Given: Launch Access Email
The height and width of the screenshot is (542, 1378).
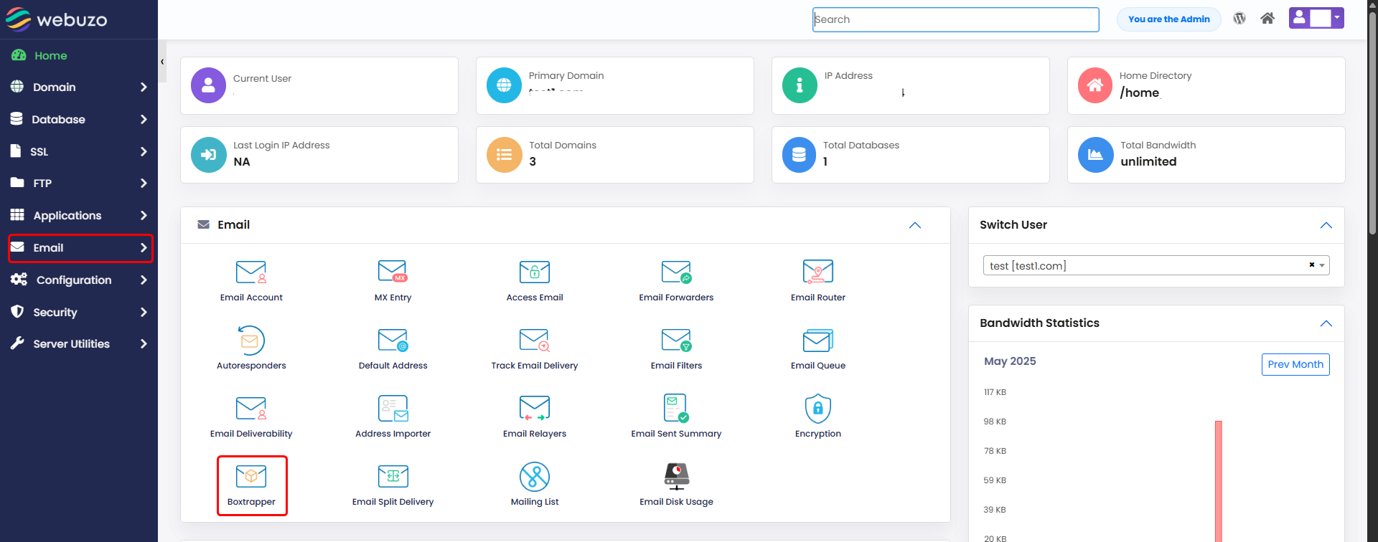Looking at the screenshot, I should (x=535, y=281).
